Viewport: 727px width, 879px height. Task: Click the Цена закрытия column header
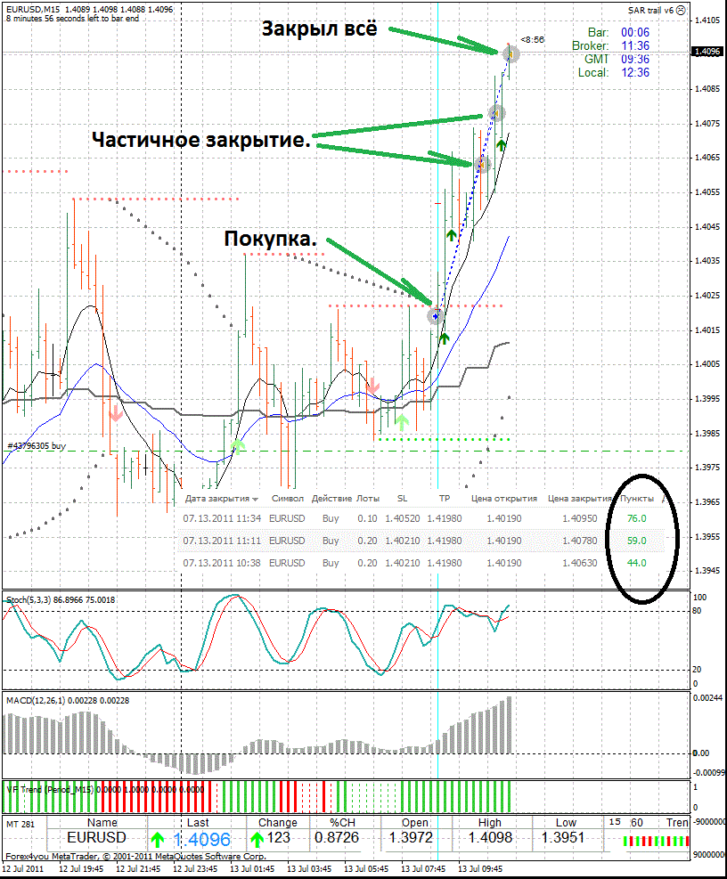(579, 499)
